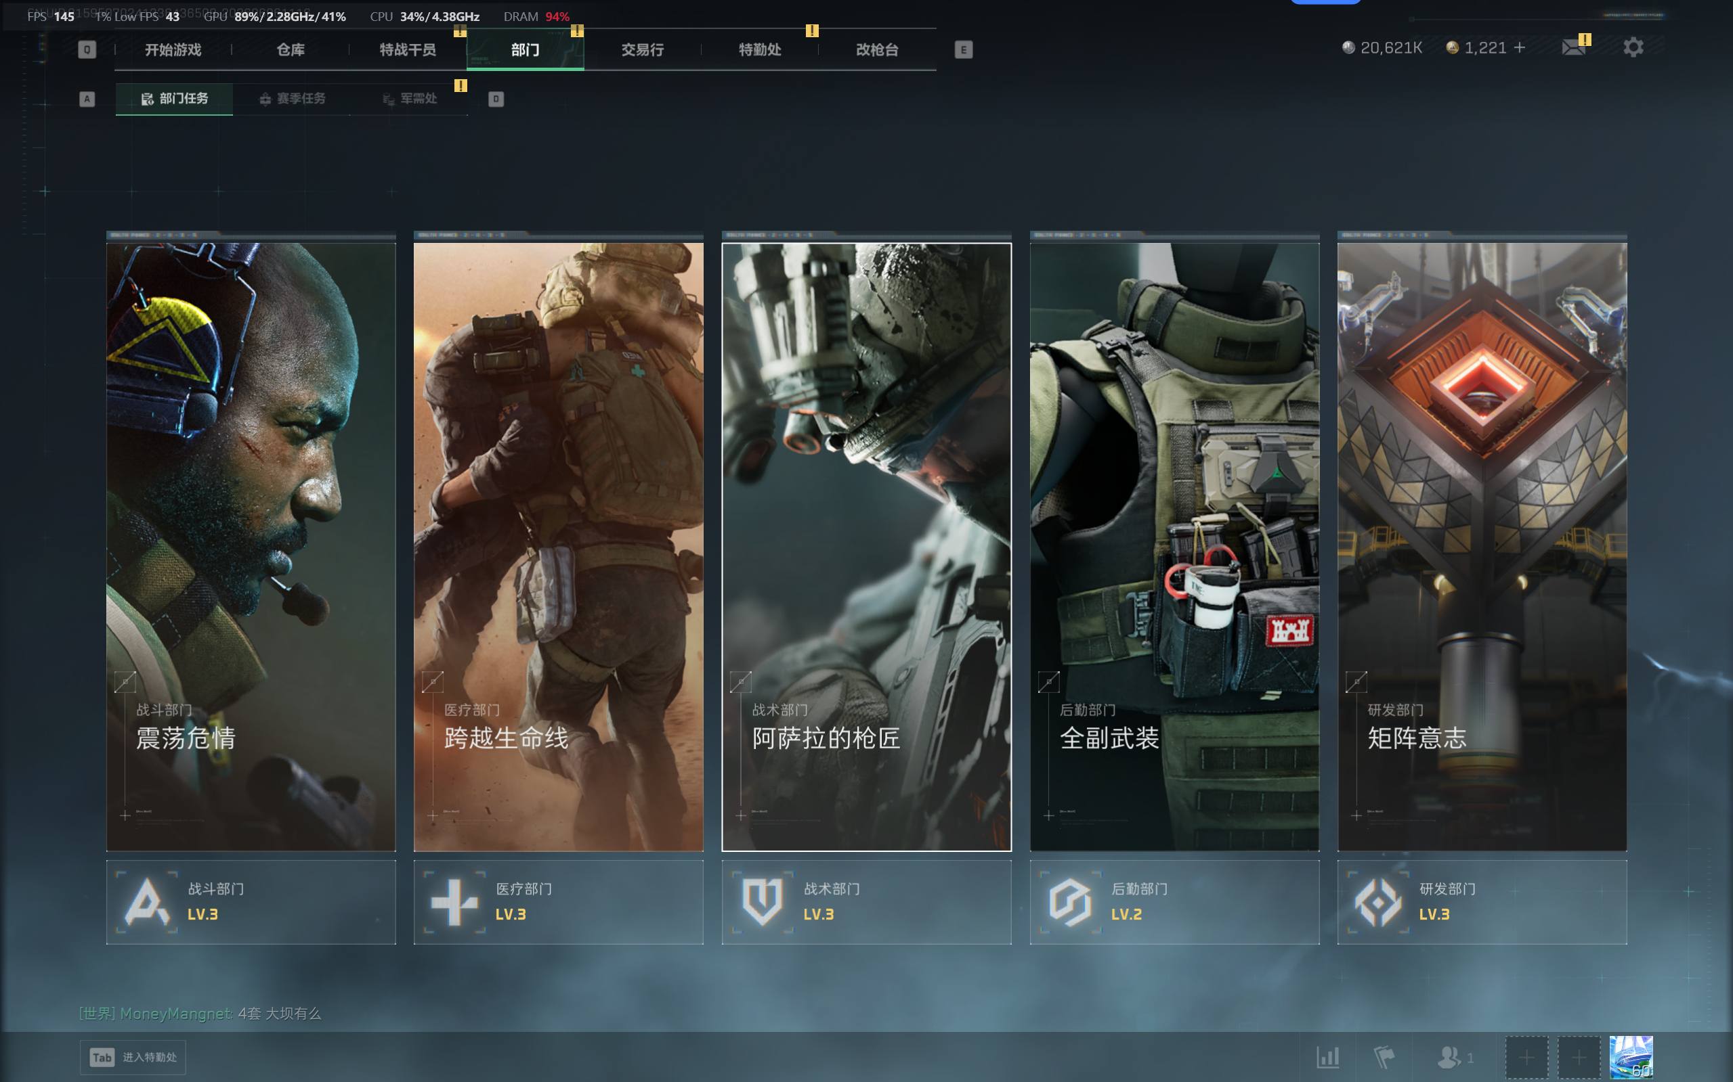Select the 部门任务 sub-tab

coord(174,99)
